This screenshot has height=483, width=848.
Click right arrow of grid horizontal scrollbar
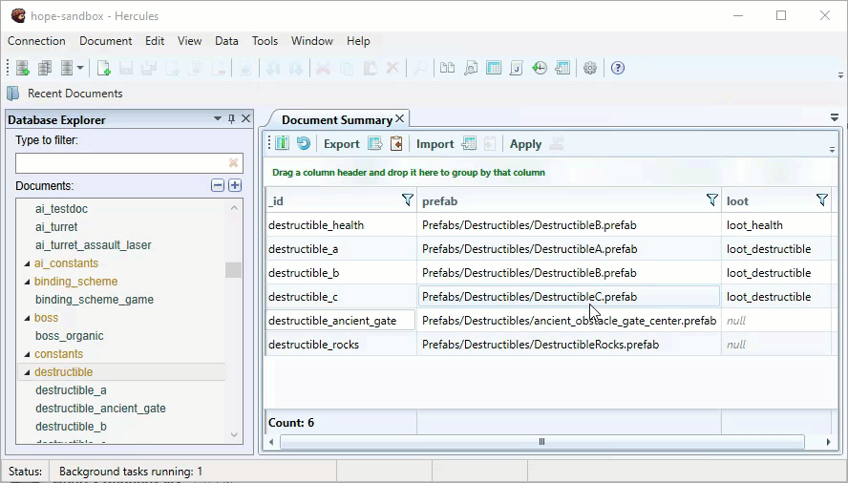click(828, 442)
